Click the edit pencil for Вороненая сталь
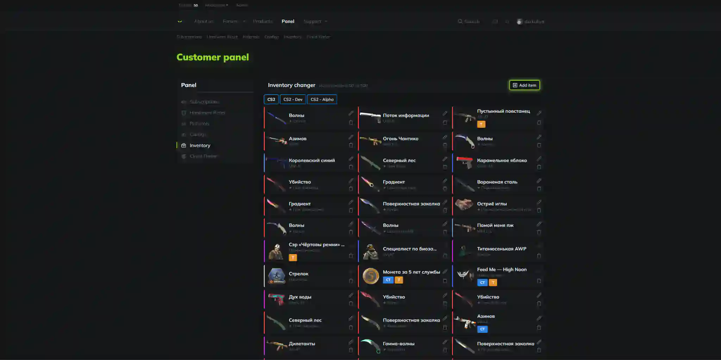This screenshot has width=721, height=360. coord(539,181)
